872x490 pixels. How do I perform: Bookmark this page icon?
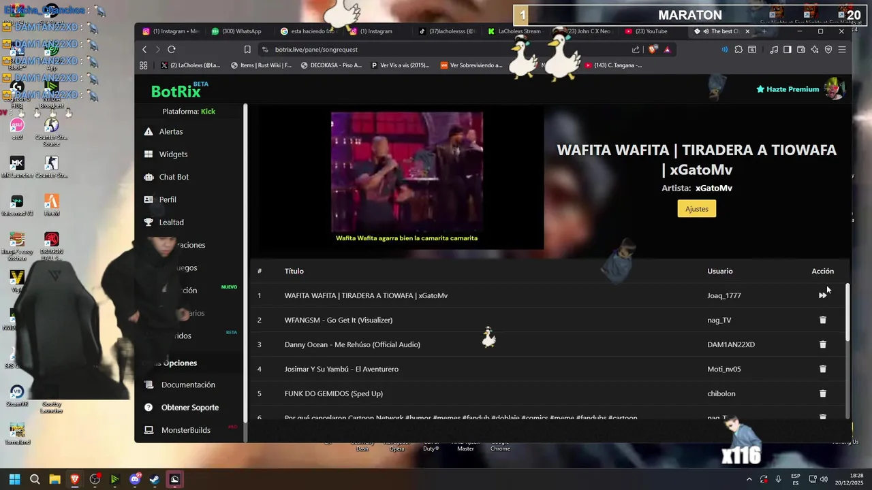[x=247, y=49]
